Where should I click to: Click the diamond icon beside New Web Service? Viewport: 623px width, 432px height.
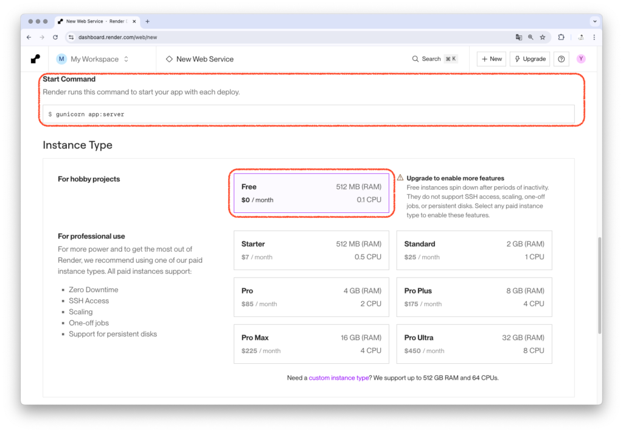169,59
